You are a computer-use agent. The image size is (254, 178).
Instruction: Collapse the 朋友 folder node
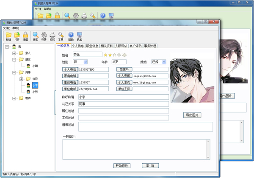(14, 60)
